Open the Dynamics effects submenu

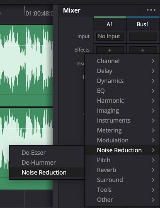point(122,81)
